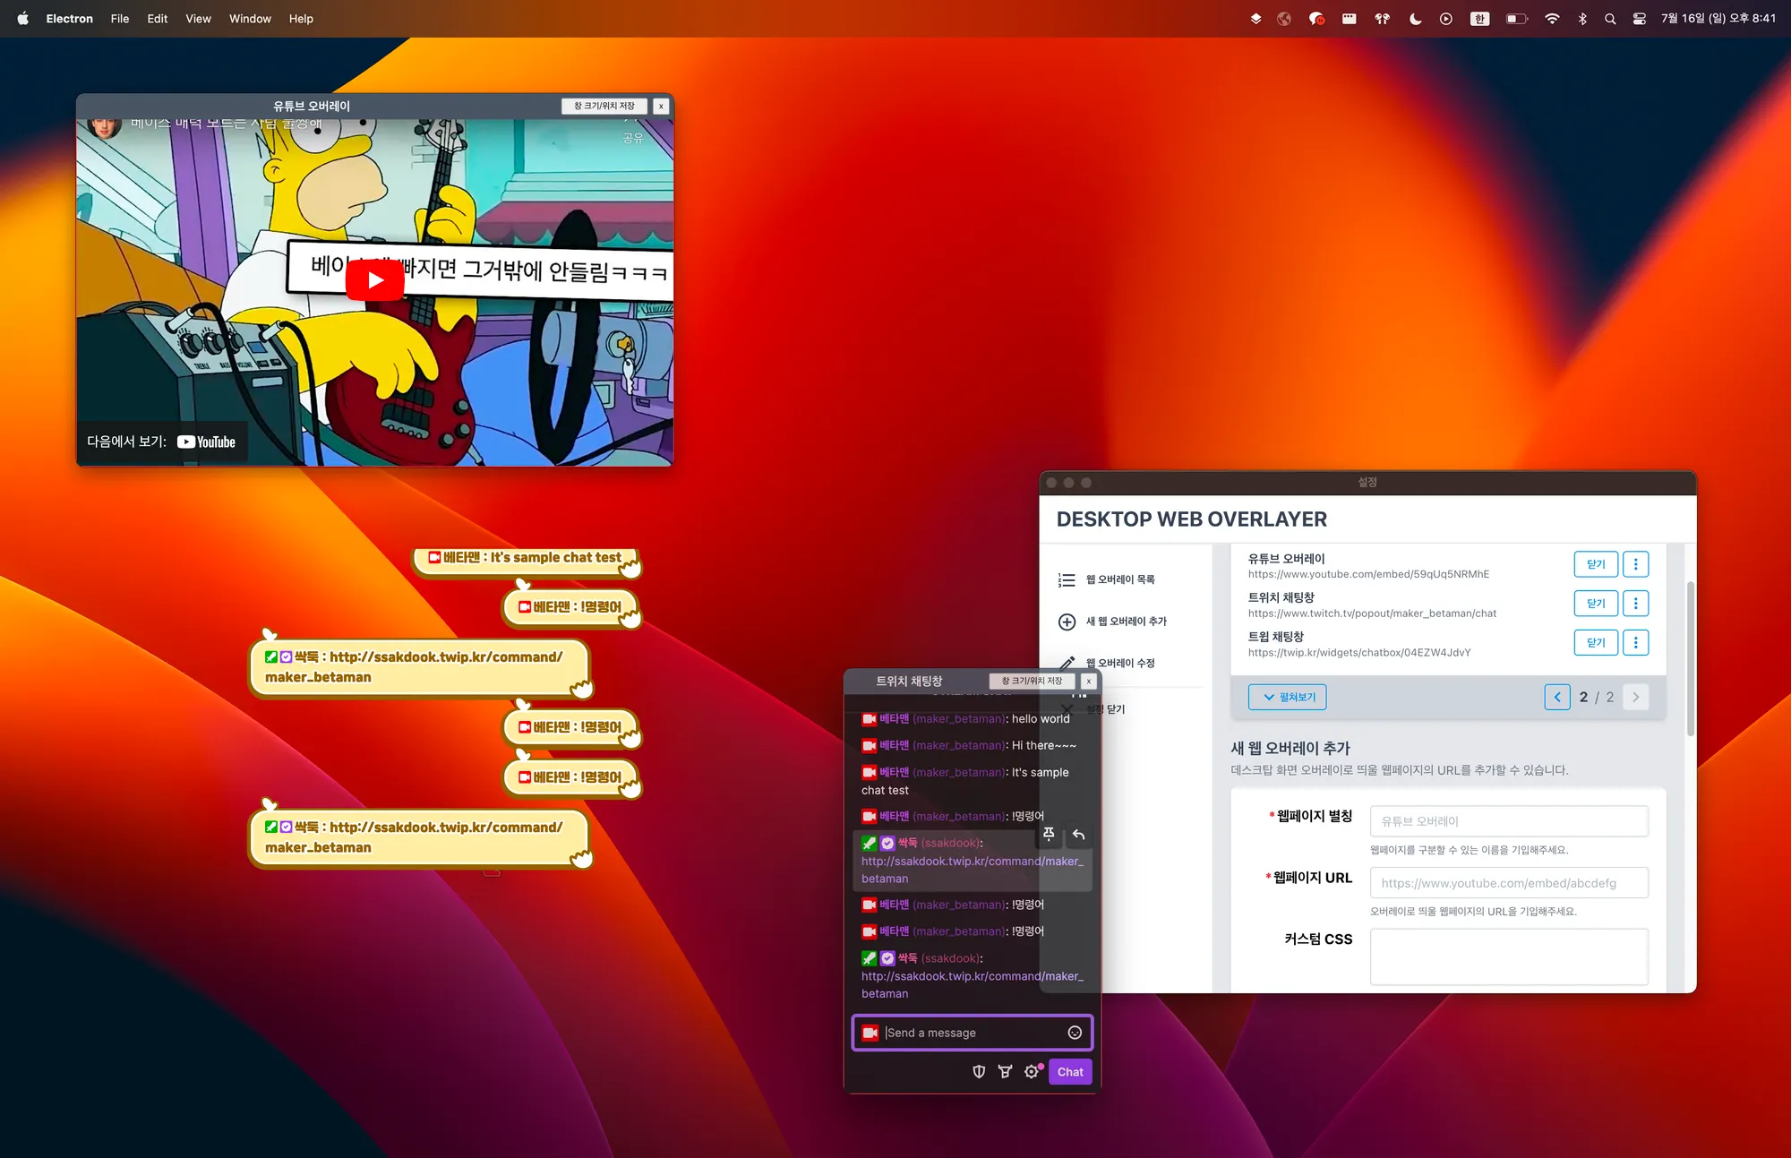Close the YouTube overlay with 닫기 button
The height and width of the screenshot is (1158, 1791).
1595,564
